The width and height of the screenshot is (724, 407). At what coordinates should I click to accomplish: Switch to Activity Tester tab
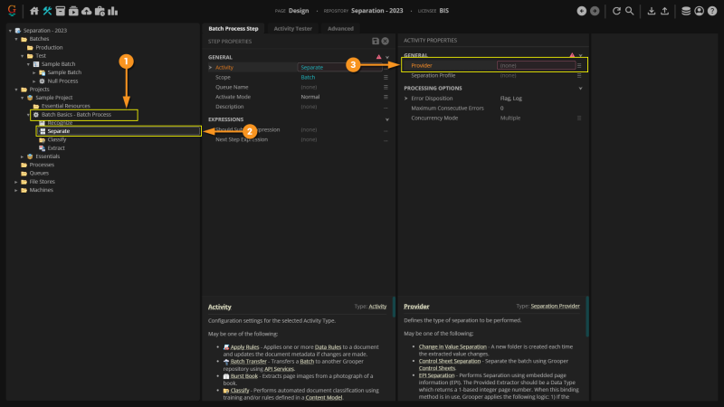(x=292, y=29)
